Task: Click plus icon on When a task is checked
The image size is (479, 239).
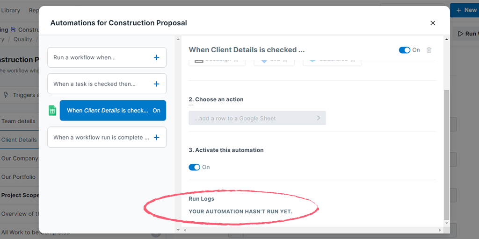Action: pos(156,84)
